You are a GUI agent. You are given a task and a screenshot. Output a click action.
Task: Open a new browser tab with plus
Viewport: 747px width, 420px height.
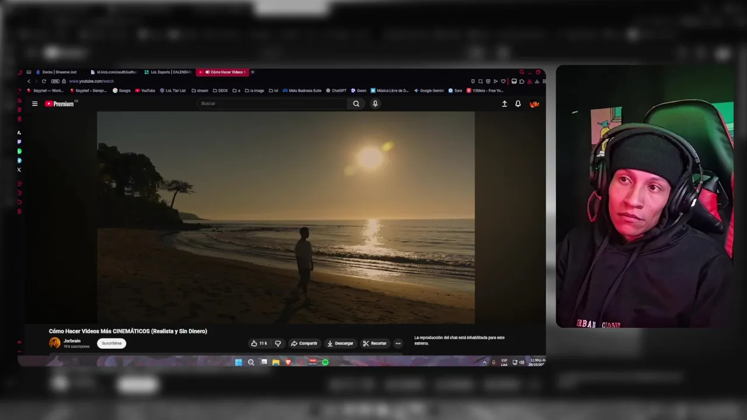click(253, 72)
